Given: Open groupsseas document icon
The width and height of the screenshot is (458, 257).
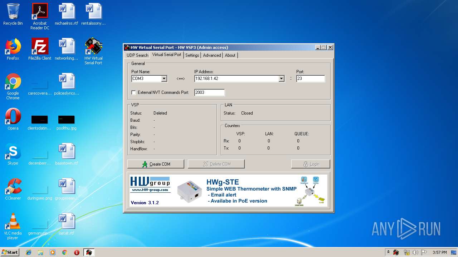Looking at the screenshot, I should pyautogui.click(x=67, y=189).
